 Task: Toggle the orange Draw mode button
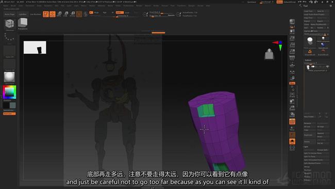pyautogui.click(x=53, y=14)
